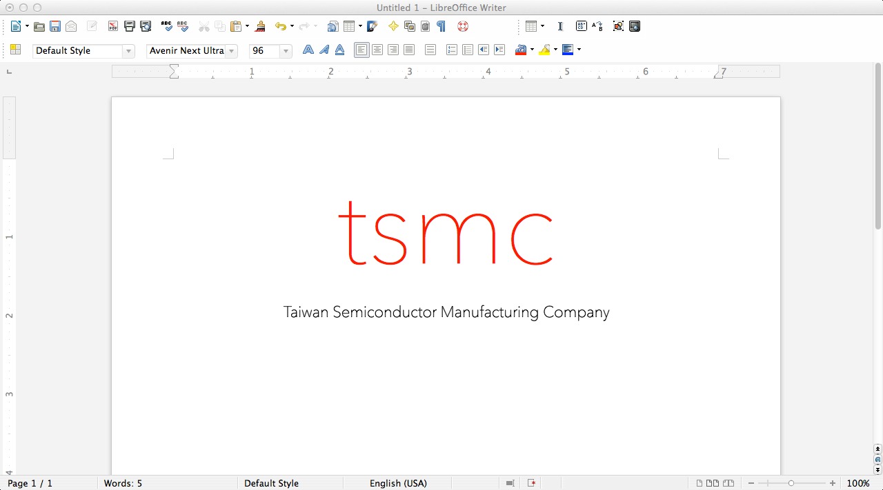The width and height of the screenshot is (883, 490).
Task: Open LibreOffice Help lifebuoy icon
Action: [x=463, y=26]
